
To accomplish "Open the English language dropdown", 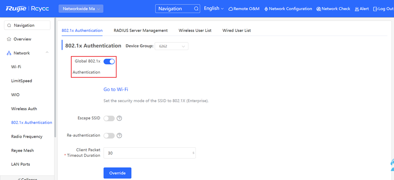I will (214, 9).
